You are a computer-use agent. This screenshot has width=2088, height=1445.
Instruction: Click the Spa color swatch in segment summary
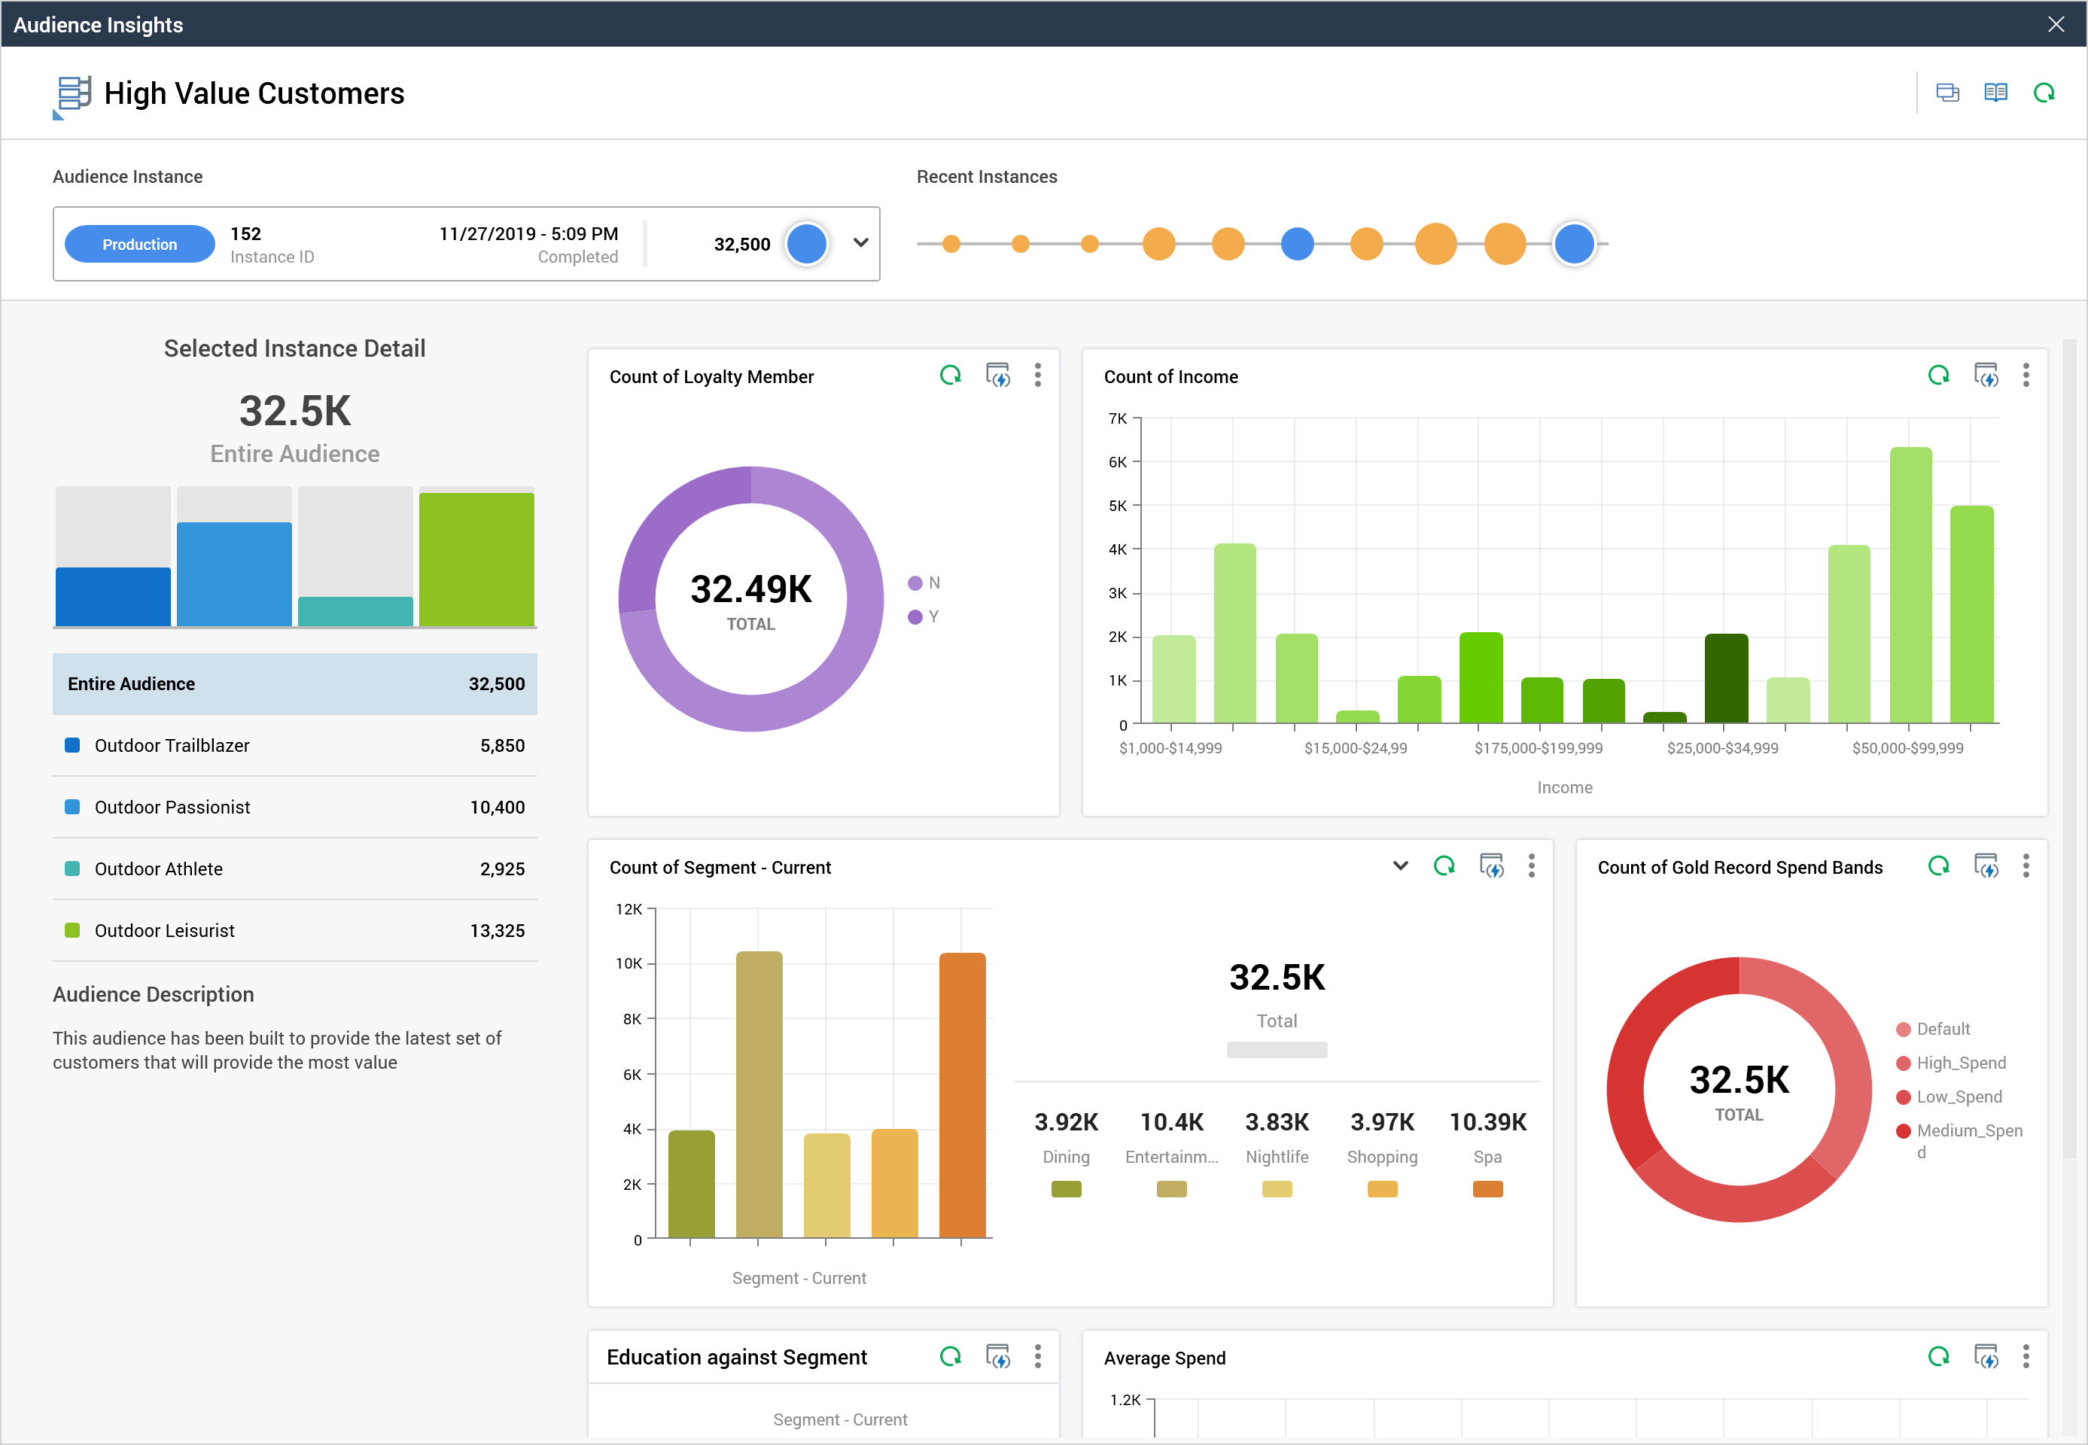coord(1487,1189)
